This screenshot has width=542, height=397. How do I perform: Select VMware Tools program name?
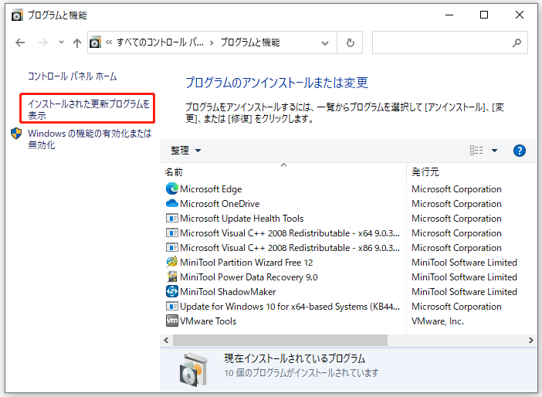[208, 321]
